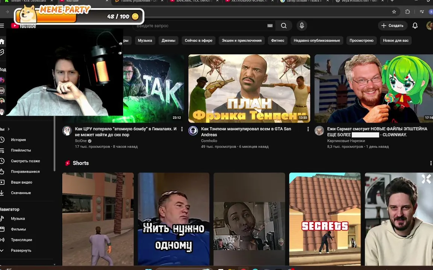Click the YouTube logo

tap(23, 26)
